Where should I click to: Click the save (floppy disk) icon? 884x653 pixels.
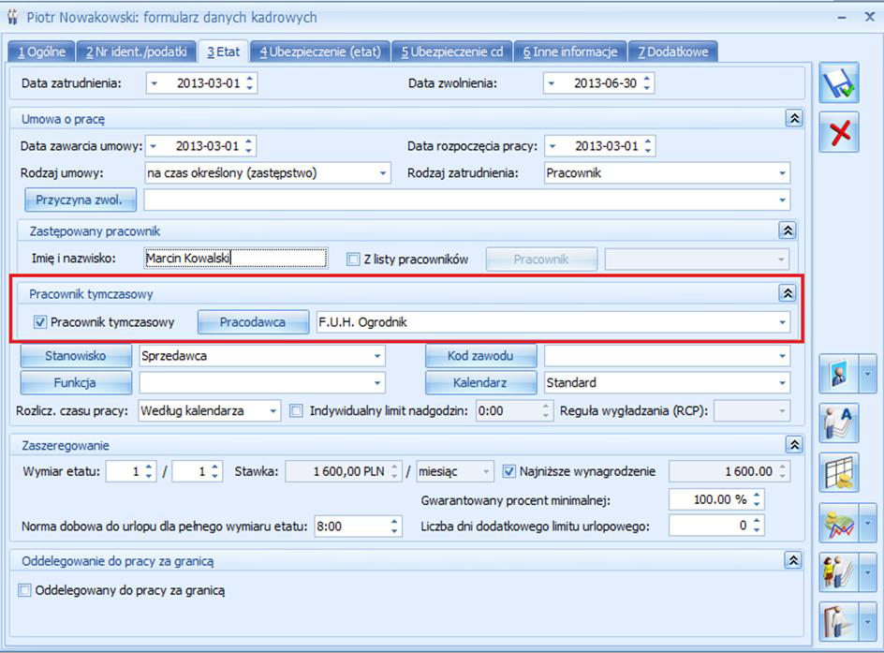click(x=839, y=82)
